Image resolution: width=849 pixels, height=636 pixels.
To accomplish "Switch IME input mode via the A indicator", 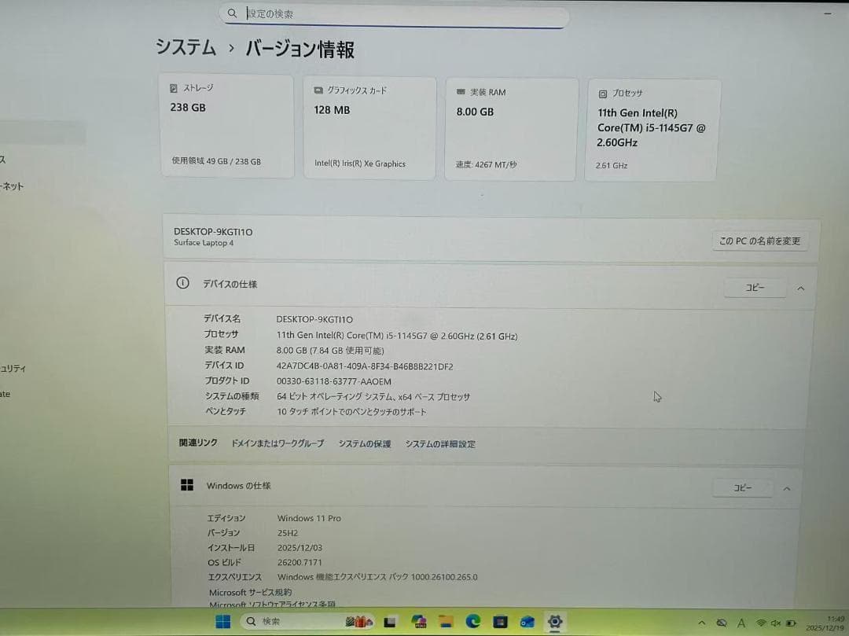I will point(741,623).
